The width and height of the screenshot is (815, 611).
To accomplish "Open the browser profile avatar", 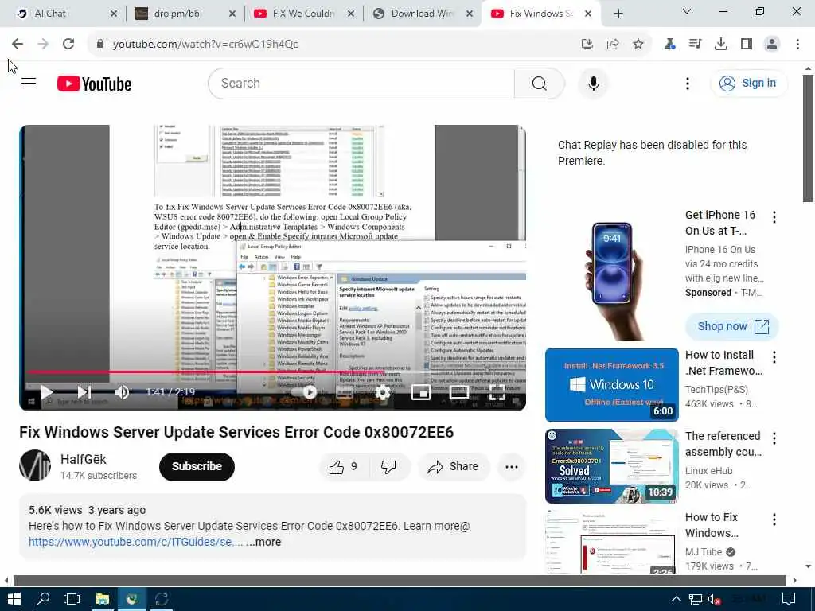I will 772,45.
